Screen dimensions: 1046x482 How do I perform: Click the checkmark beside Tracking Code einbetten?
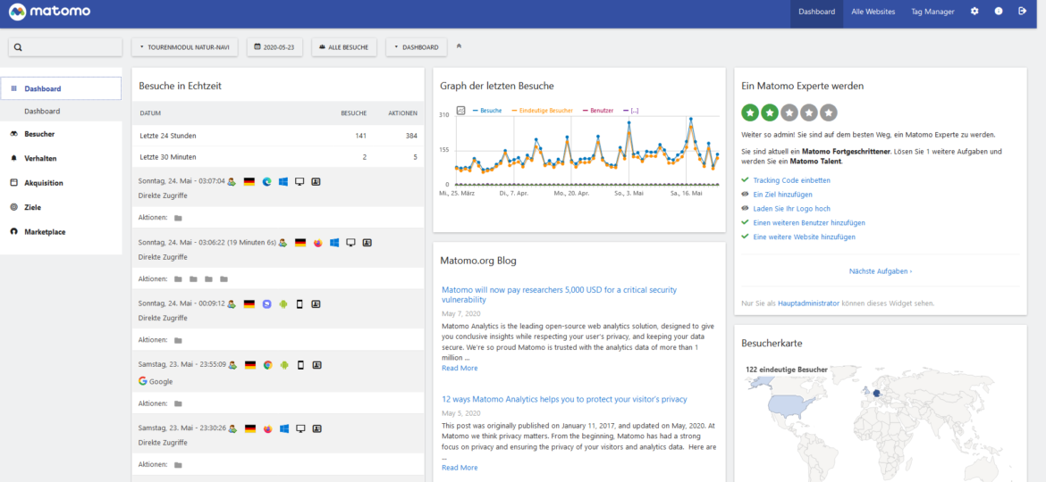(x=745, y=179)
